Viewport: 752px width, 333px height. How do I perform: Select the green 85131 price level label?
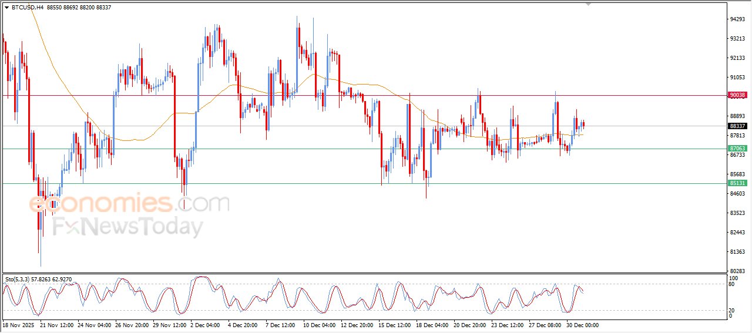click(x=737, y=183)
